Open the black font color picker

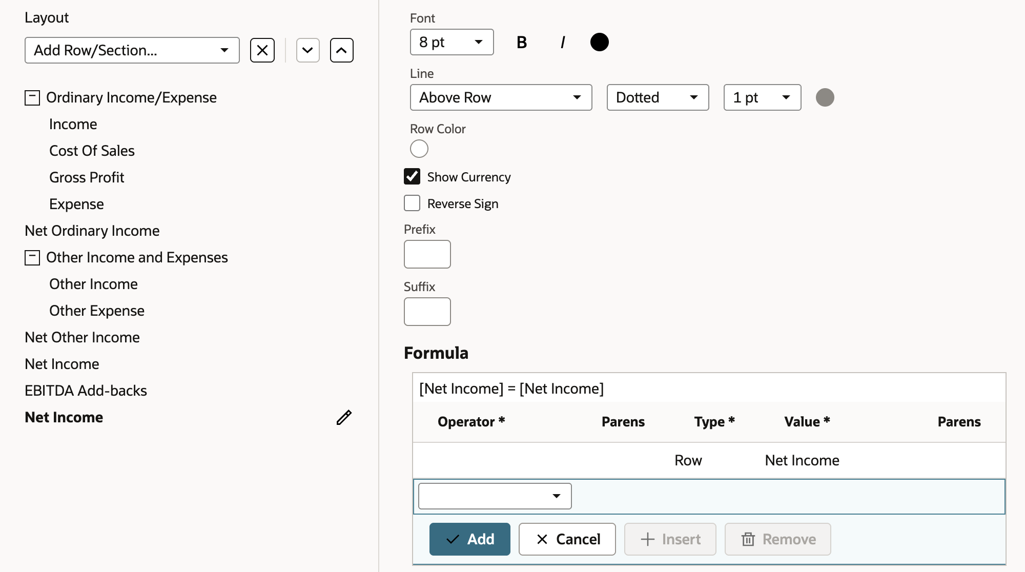coord(600,42)
